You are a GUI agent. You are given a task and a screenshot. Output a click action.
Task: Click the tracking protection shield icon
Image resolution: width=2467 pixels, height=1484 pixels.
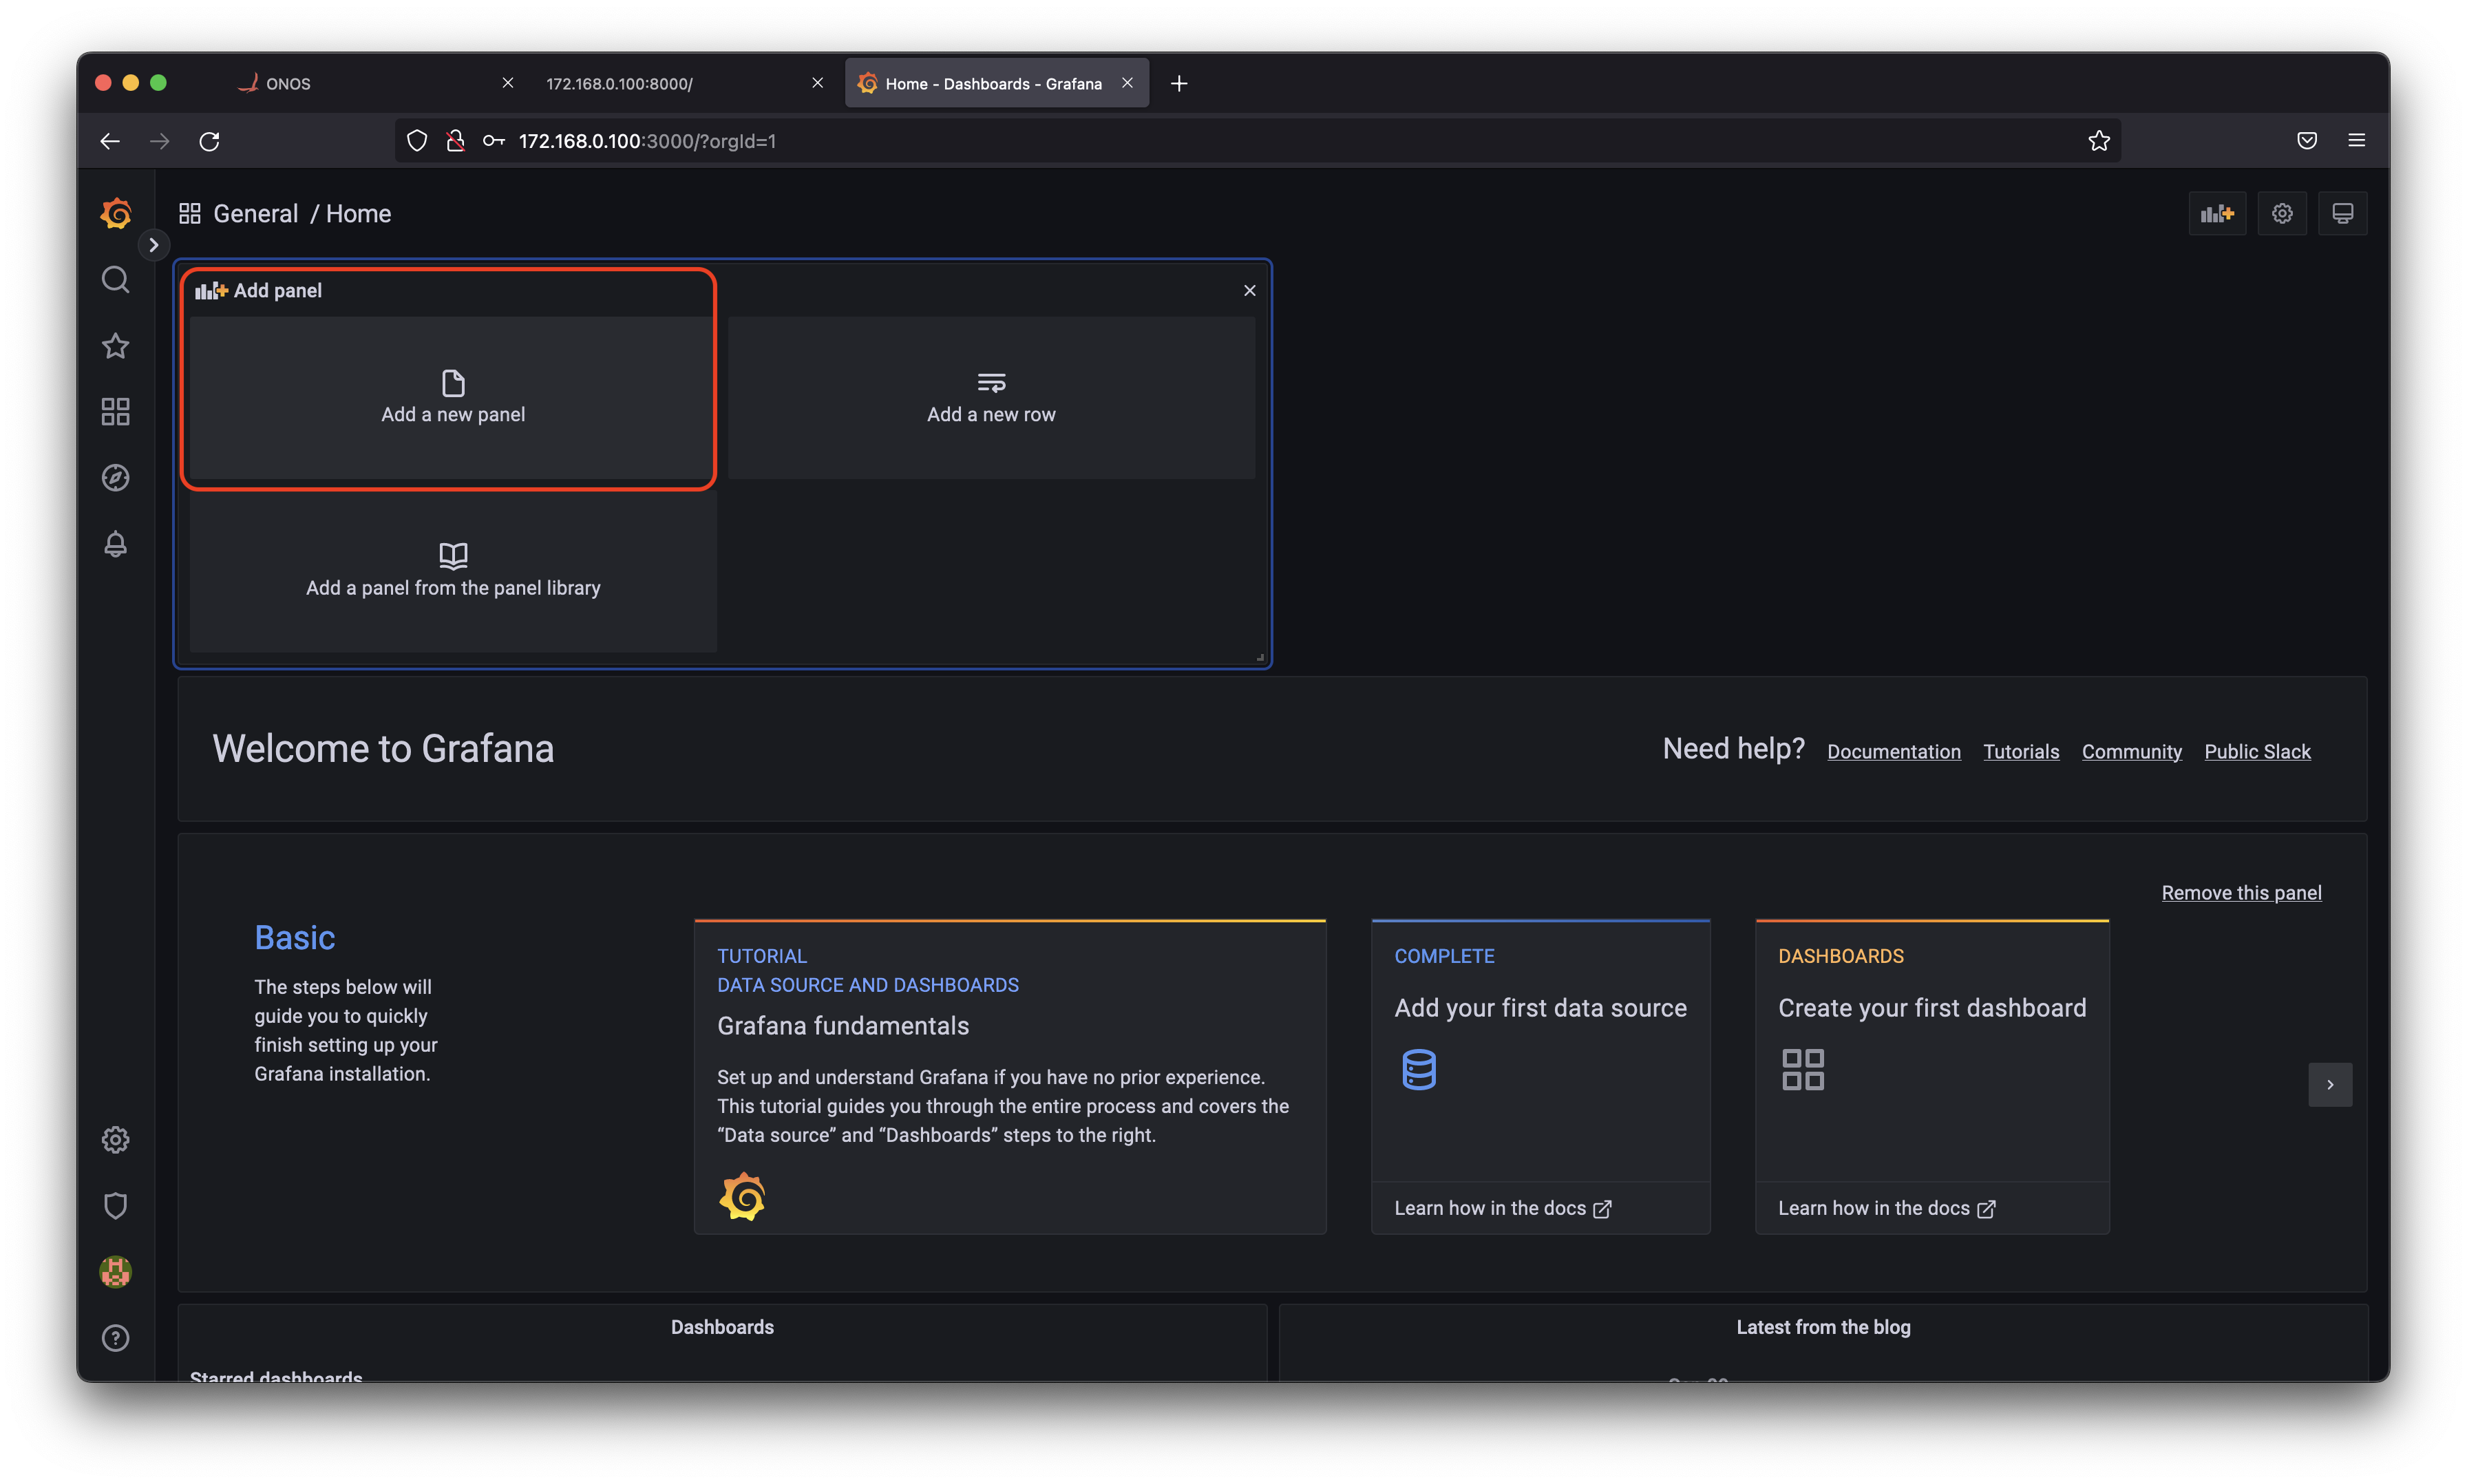click(417, 141)
